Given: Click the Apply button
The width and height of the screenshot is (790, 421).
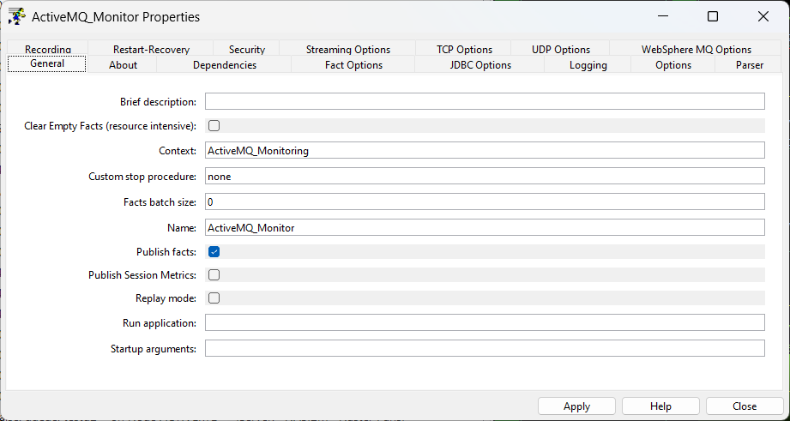Looking at the screenshot, I should (x=577, y=406).
